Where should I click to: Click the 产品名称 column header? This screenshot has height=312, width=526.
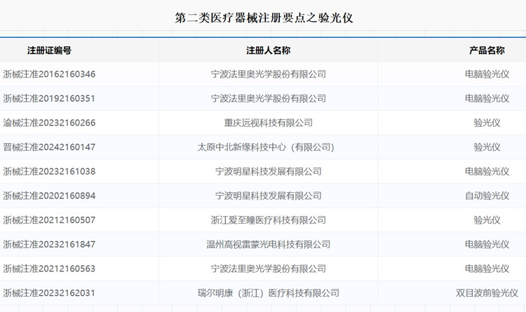coord(487,50)
